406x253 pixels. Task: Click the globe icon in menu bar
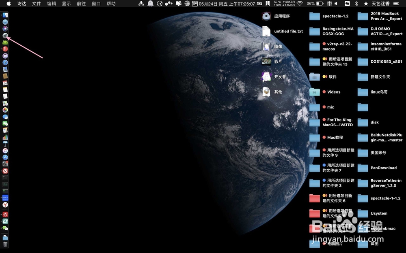[x=187, y=4]
